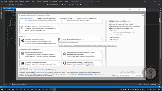Click the notification bell in the blue status bar

click(159, 87)
